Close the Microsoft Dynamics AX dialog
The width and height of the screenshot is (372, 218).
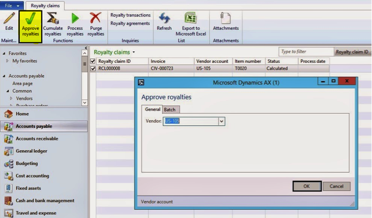point(347,81)
